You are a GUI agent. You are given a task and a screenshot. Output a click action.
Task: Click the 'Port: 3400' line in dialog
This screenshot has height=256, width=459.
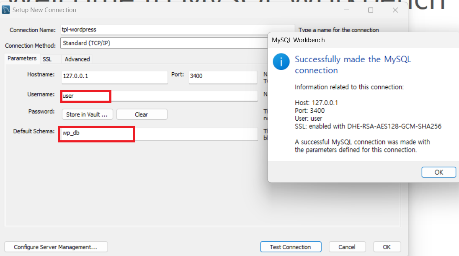[310, 111]
